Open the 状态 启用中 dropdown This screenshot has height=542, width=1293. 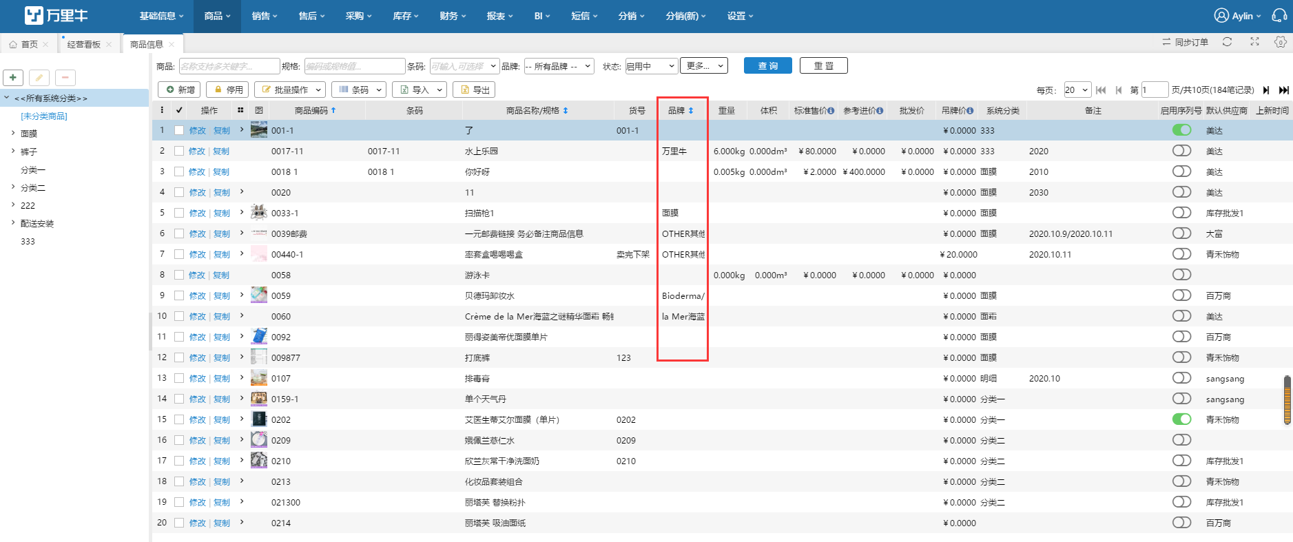coord(651,66)
